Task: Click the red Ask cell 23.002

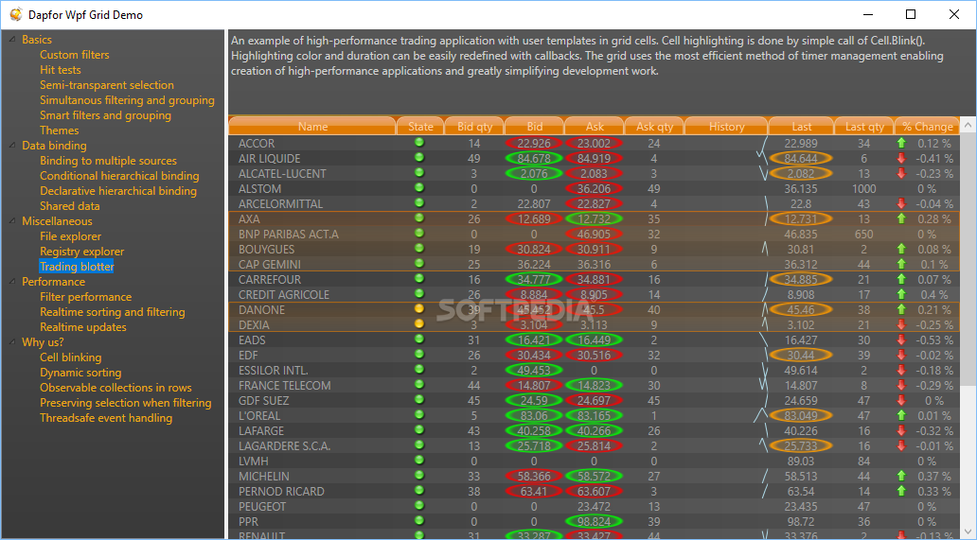Action: click(594, 143)
